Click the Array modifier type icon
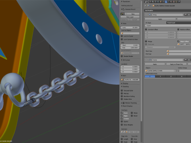The width and height of the screenshot is (191, 143). pos(150,15)
